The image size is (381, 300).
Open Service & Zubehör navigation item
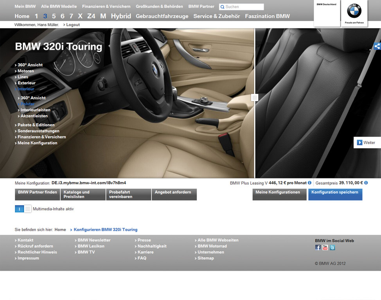[x=216, y=16]
